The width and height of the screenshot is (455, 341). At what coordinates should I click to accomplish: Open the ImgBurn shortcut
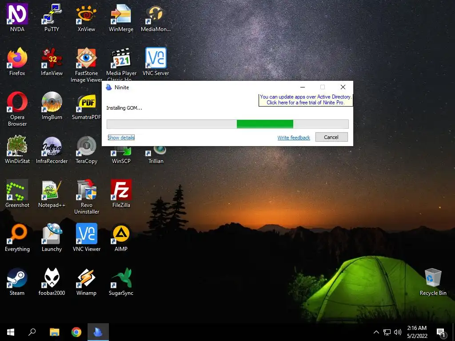click(x=52, y=106)
